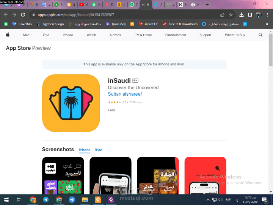This screenshot has width=273, height=205.
Task: Open the second screenshot showing hand-held phone
Action: (110, 175)
